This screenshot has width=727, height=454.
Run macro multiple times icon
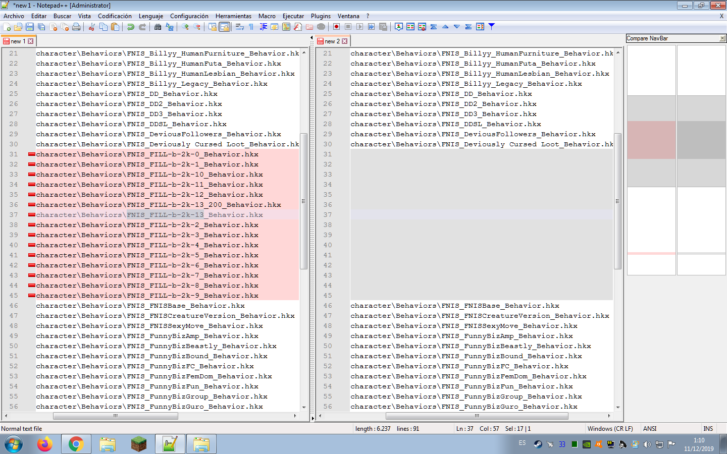[372, 27]
